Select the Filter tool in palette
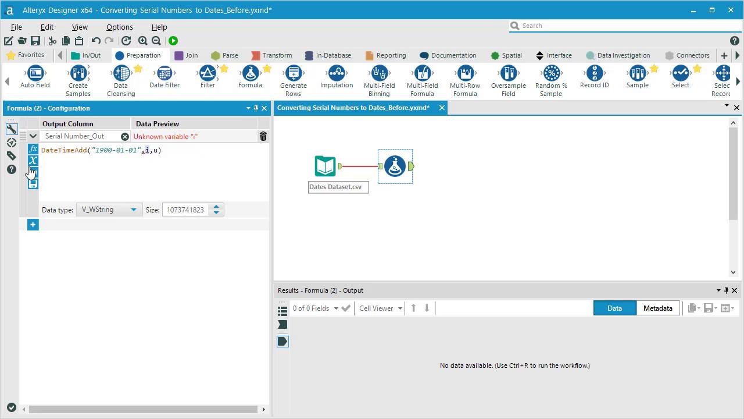744x419 pixels. (x=208, y=77)
